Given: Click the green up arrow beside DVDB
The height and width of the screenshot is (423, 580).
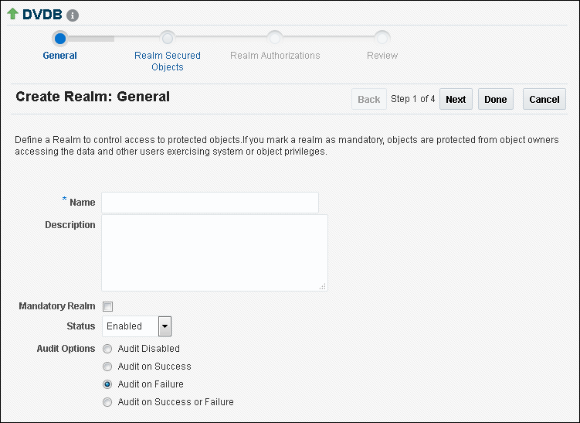Looking at the screenshot, I should [x=12, y=15].
